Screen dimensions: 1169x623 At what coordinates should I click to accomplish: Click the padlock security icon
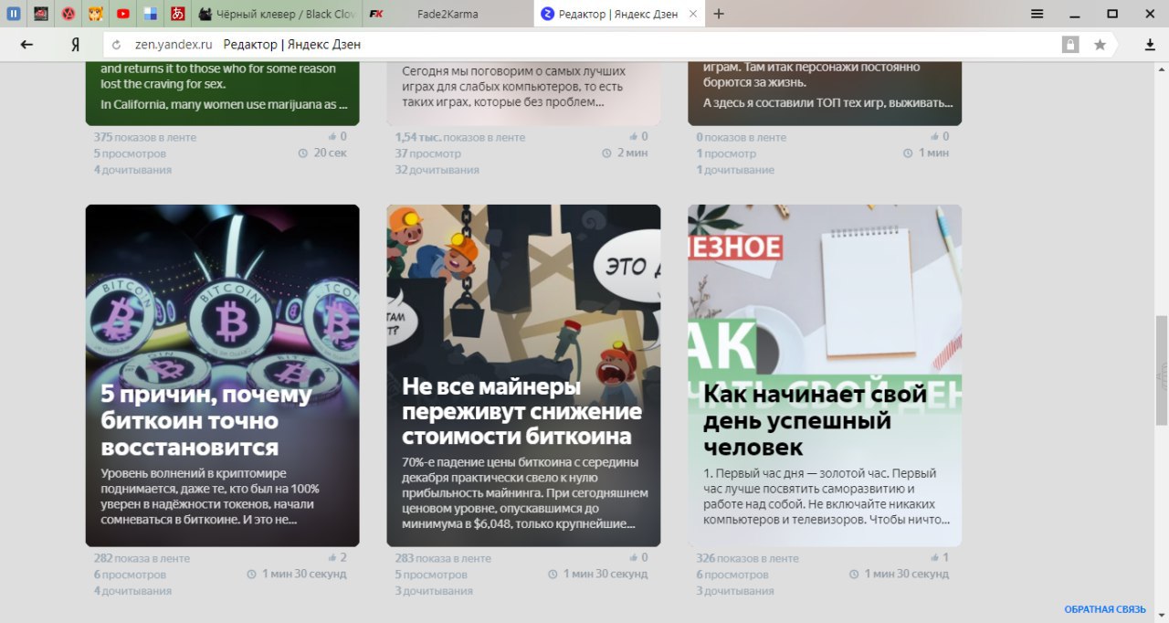(1069, 44)
